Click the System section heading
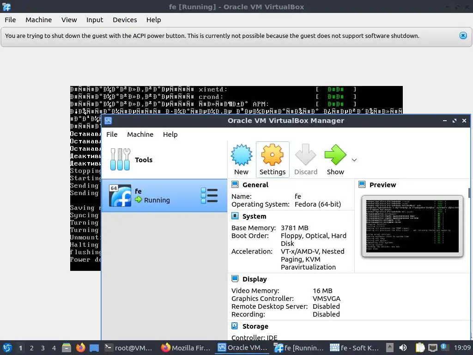Viewport: 473px width, 355px height. [255, 216]
